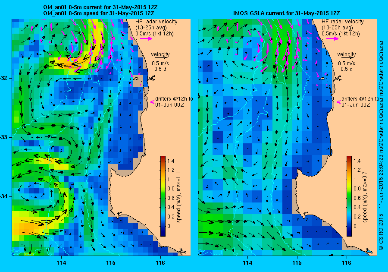This screenshot has width=388, height=272.
Task: Click the black velocity arrow in the left legend
Action: (162, 57)
